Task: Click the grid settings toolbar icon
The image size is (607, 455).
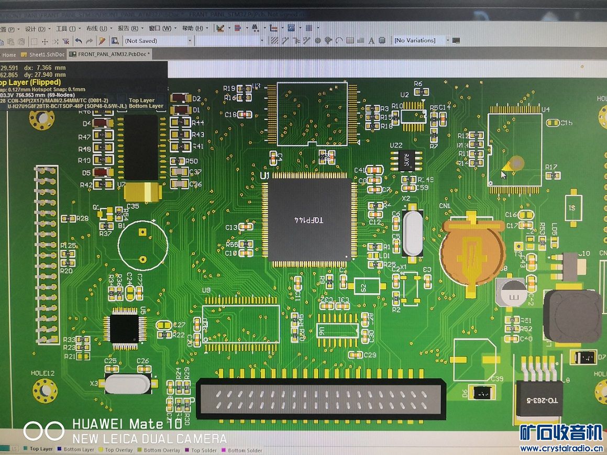Action: click(309, 28)
